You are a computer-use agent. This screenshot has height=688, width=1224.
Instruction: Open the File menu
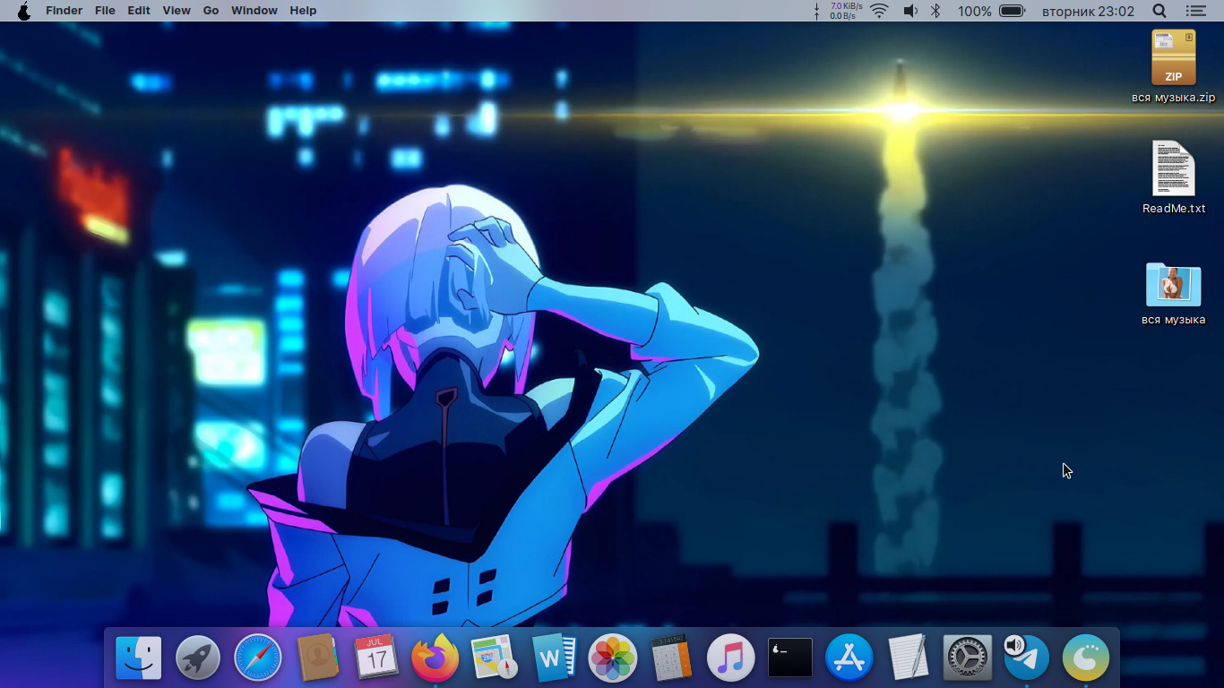[105, 11]
